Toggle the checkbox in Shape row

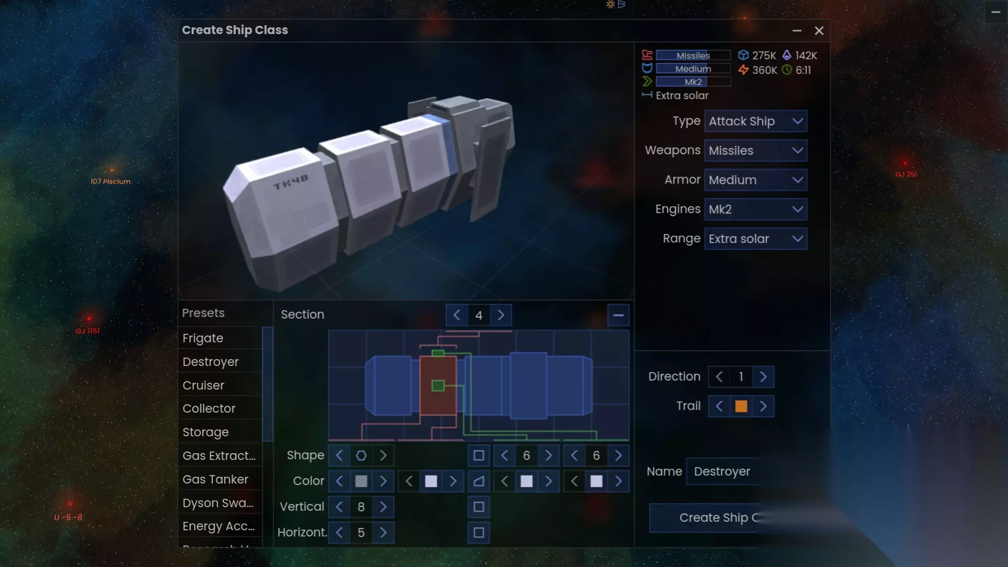[479, 456]
